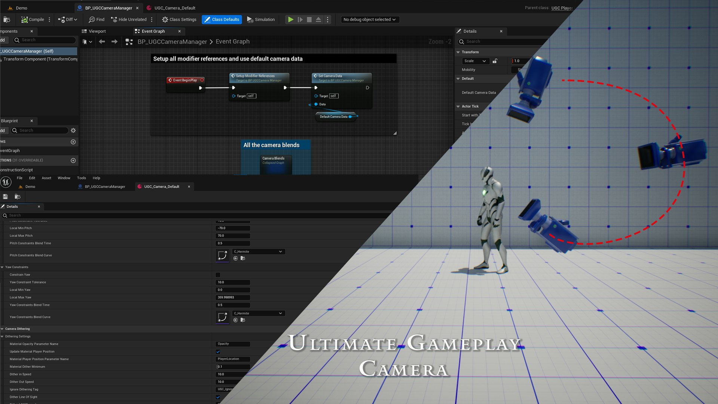
Task: Open the No debug object selected dropdown
Action: click(x=369, y=19)
